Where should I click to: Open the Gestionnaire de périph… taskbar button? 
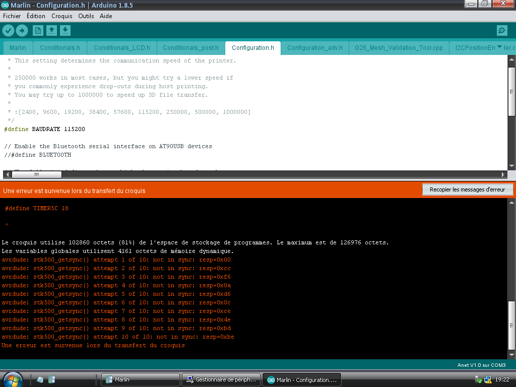click(x=222, y=380)
